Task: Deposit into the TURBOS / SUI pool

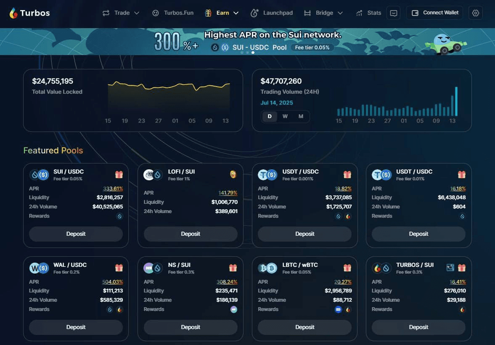Action: tap(418, 327)
